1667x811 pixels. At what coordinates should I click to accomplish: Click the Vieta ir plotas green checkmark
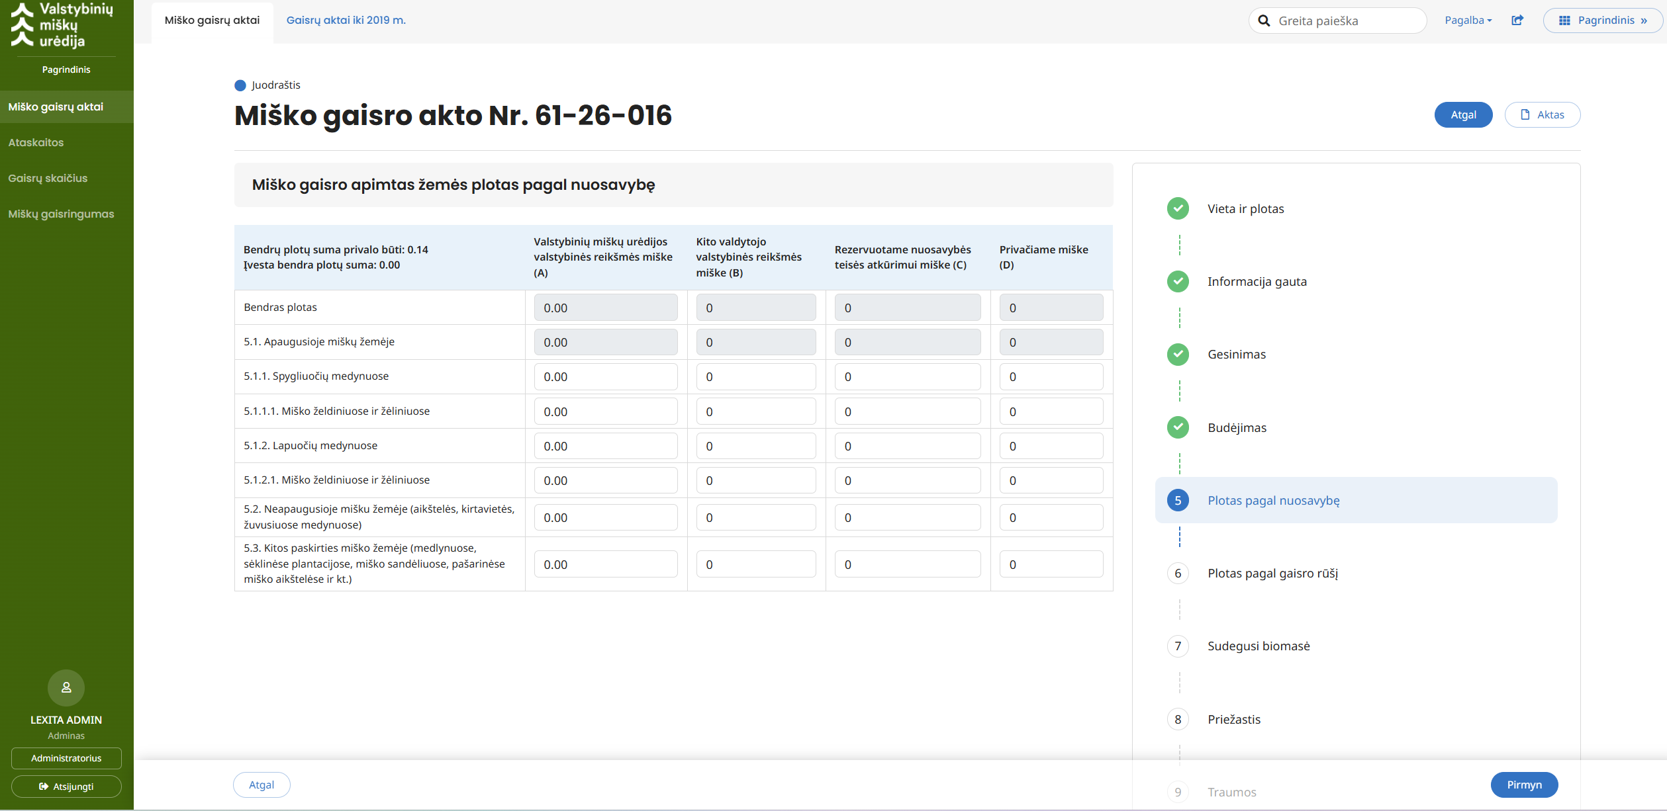pyautogui.click(x=1178, y=208)
